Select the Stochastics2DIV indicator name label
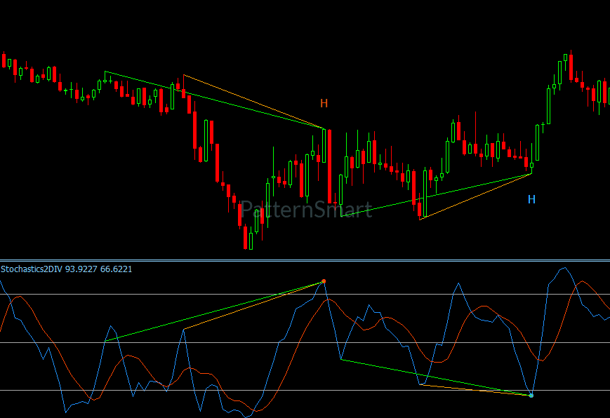The height and width of the screenshot is (418, 610). point(32,269)
